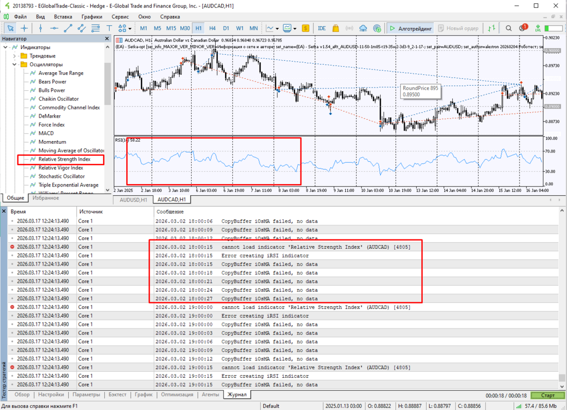Open the MetaEditor IDE icon
Image resolution: width=567 pixels, height=410 pixels.
(322, 28)
